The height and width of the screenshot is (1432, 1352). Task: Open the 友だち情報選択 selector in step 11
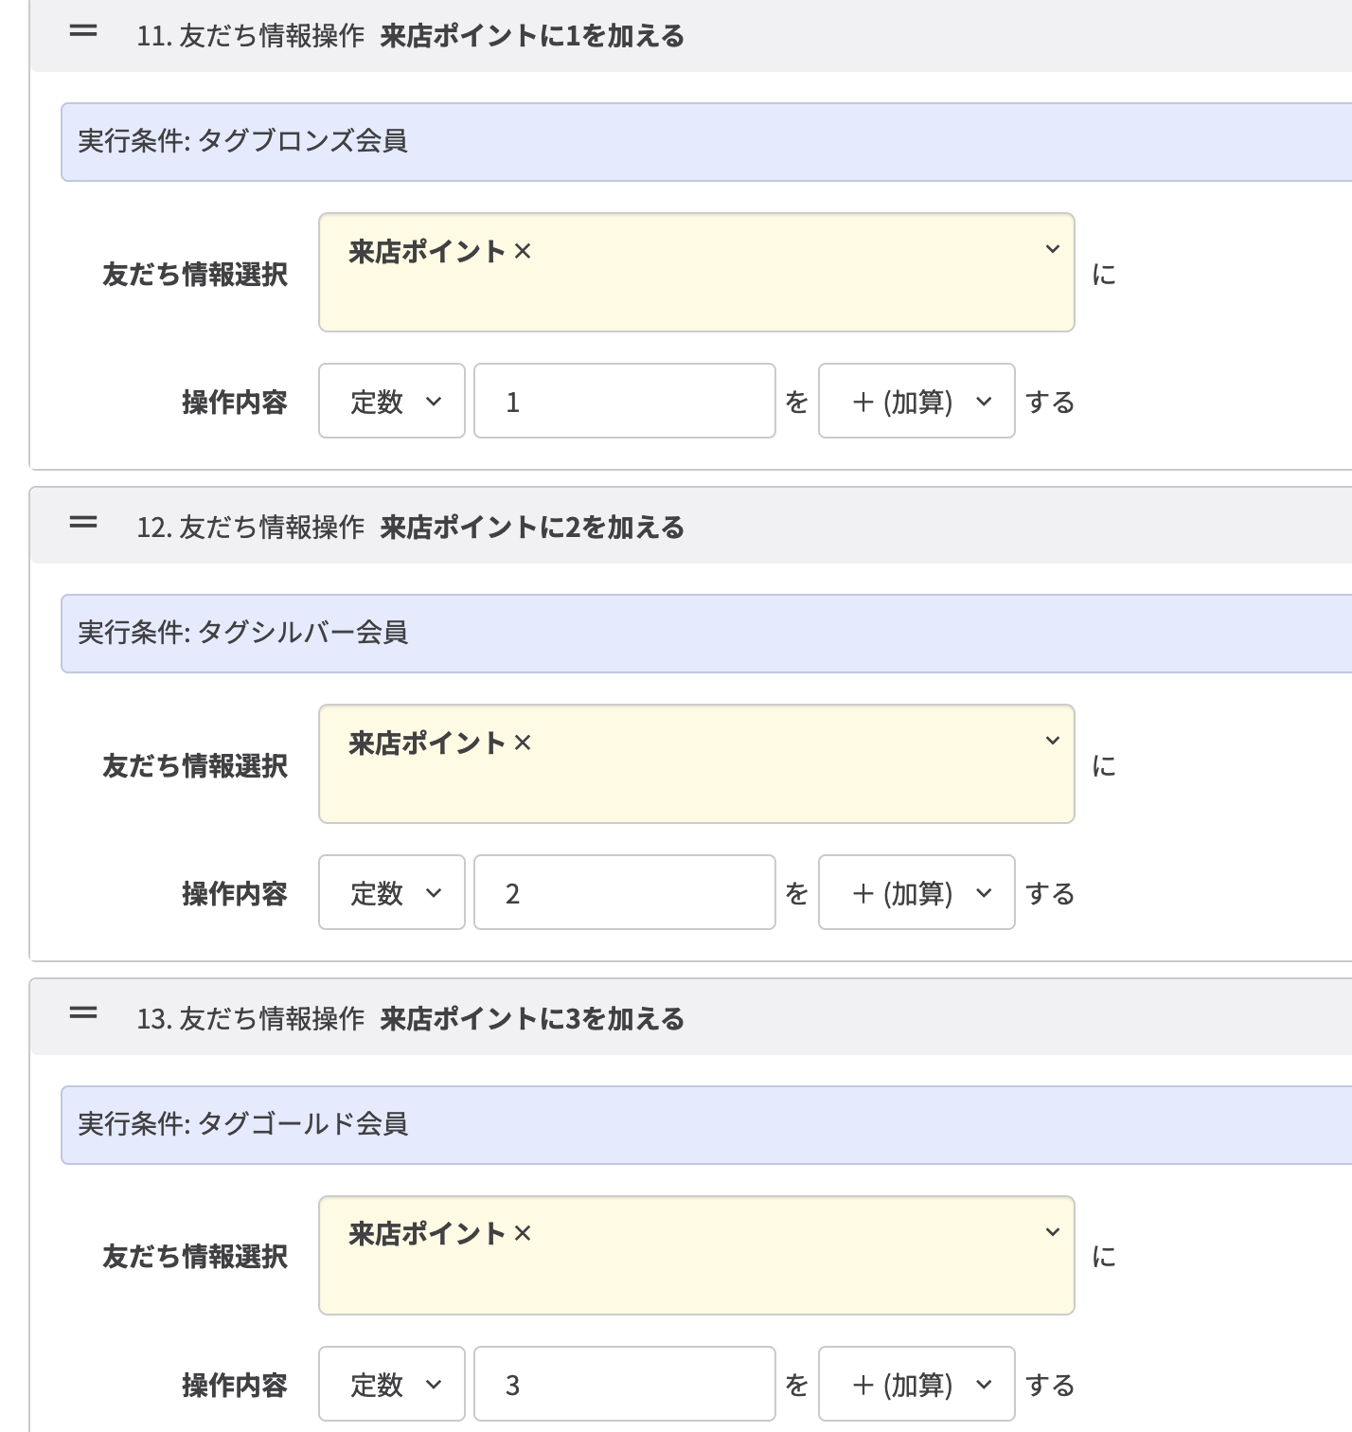point(1051,251)
